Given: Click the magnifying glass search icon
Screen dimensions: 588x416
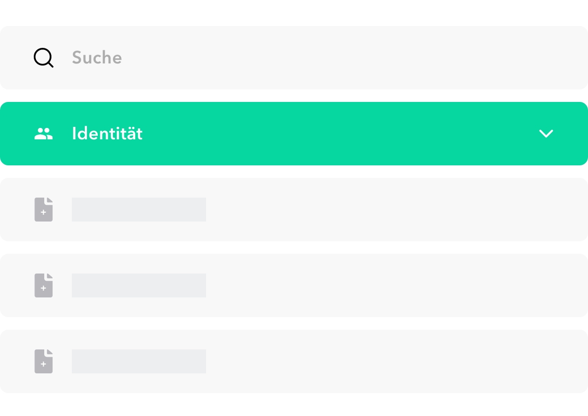Looking at the screenshot, I should pyautogui.click(x=44, y=58).
